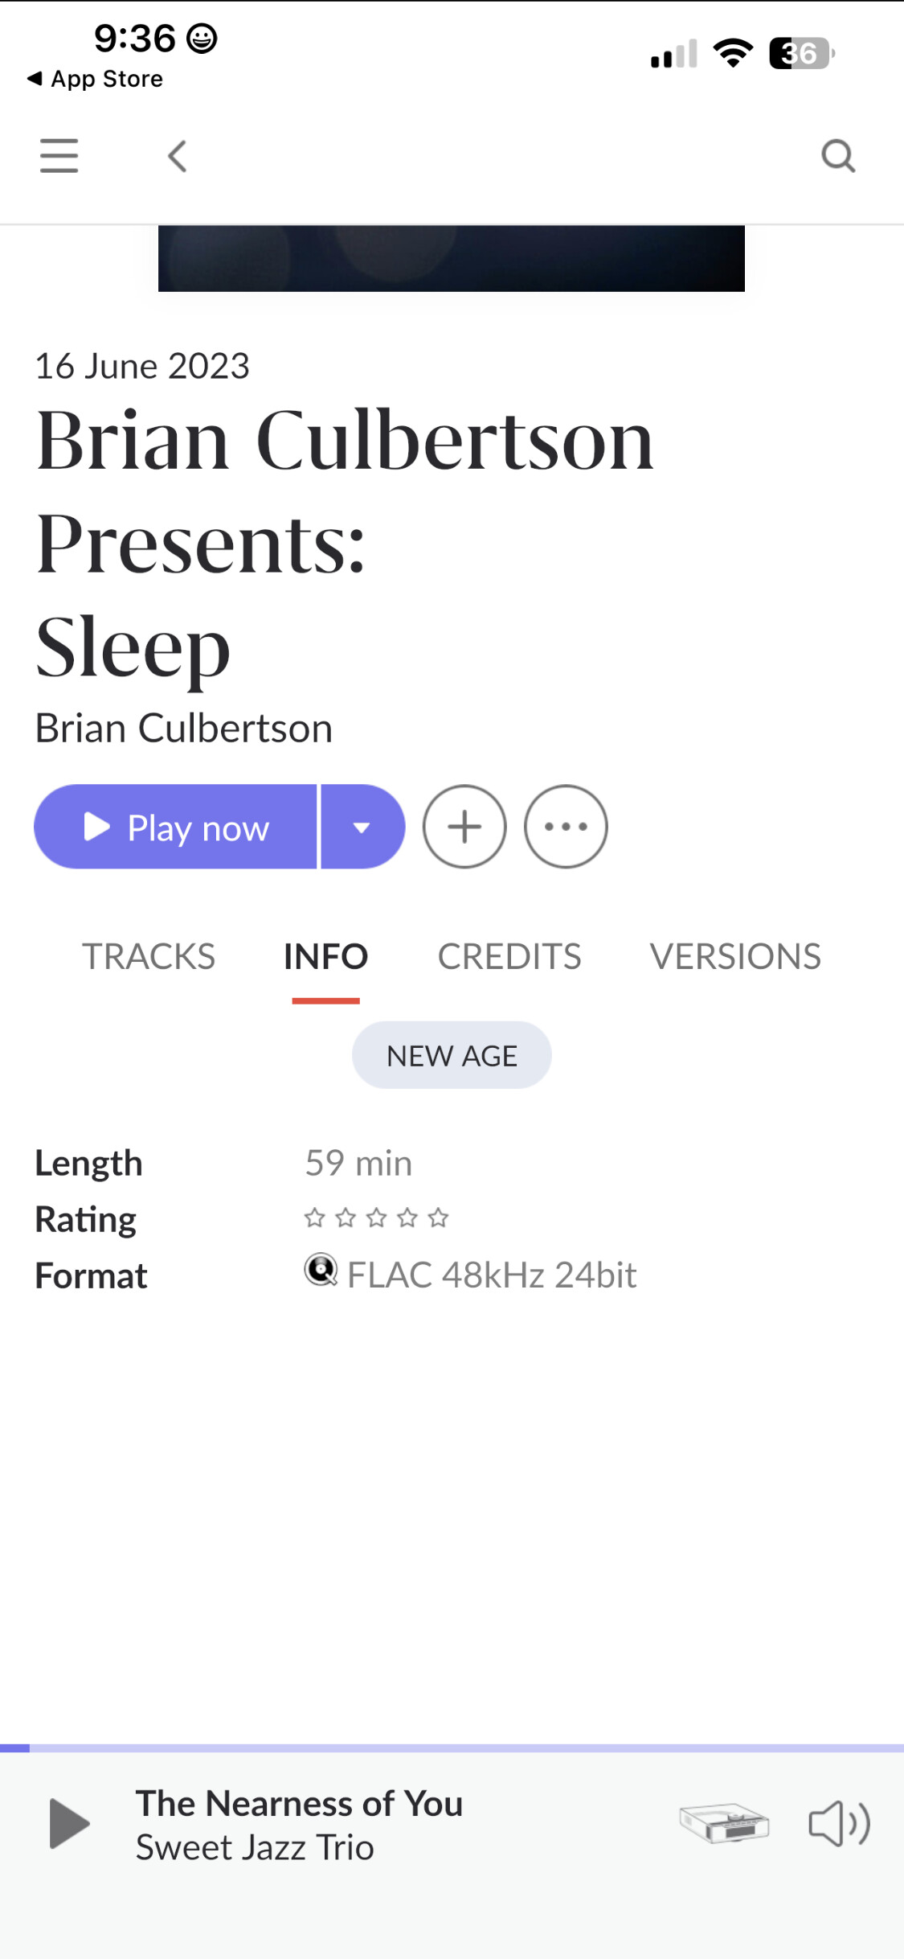Select audio zone device icon
This screenshot has width=904, height=1959.
[x=724, y=1823]
